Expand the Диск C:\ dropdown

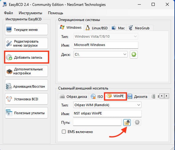click(101, 54)
